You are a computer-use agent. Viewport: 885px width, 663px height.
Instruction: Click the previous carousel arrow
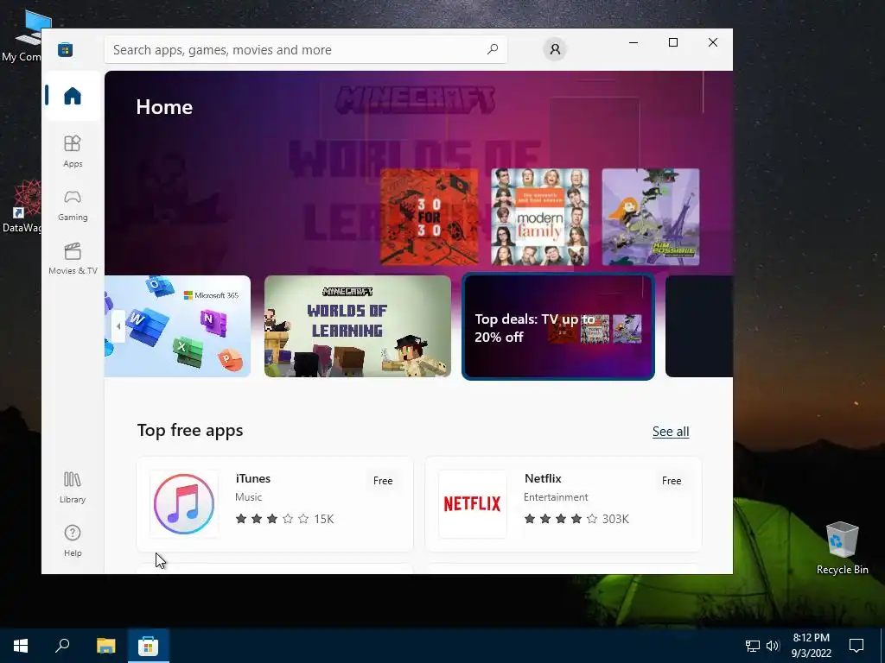pos(118,326)
